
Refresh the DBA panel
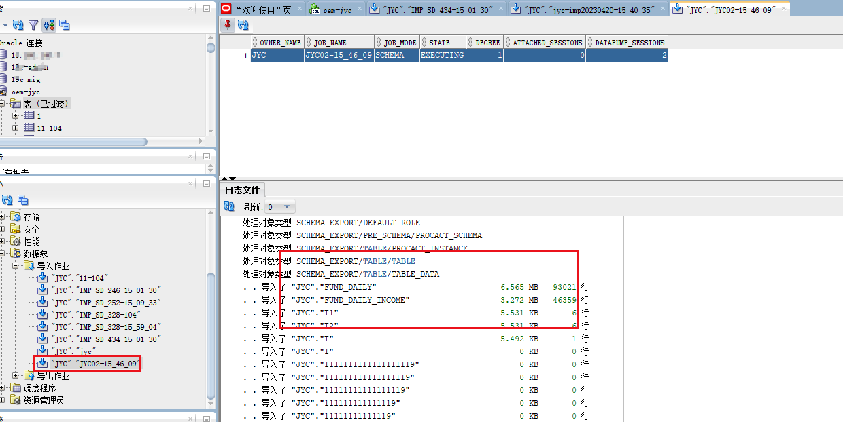(x=7, y=200)
